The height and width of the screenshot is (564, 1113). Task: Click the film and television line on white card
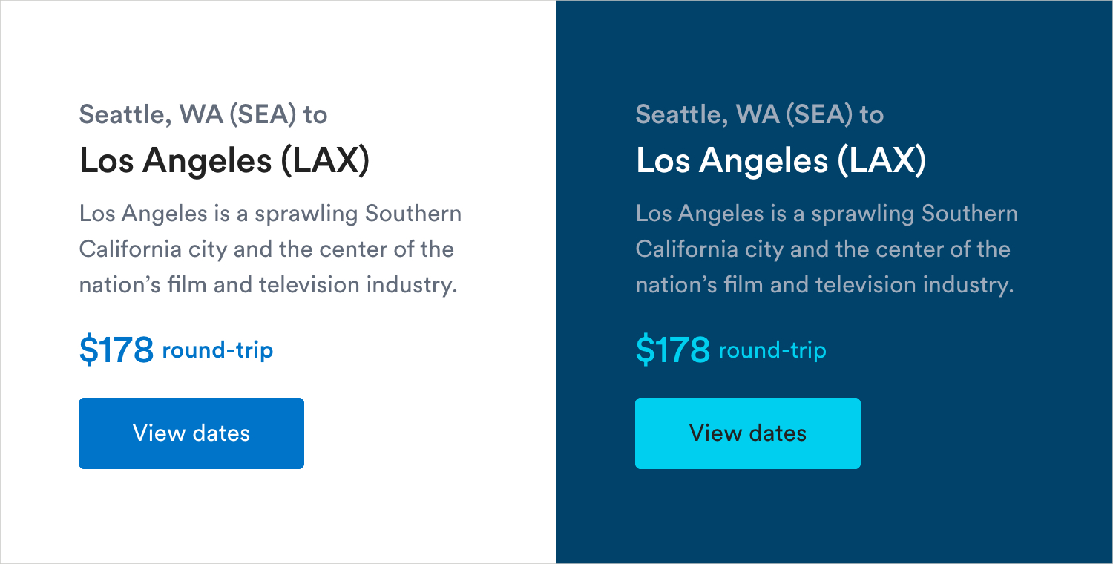(x=268, y=285)
